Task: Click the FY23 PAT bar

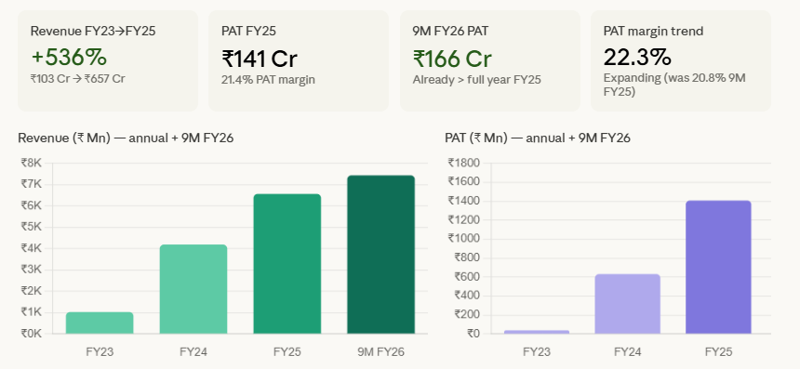Action: click(x=537, y=333)
